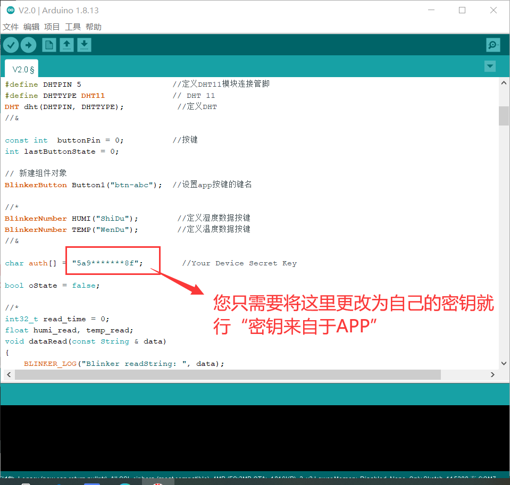Click the horizontal scrollbar right arrow
This screenshot has height=485, width=510.
coord(492,375)
